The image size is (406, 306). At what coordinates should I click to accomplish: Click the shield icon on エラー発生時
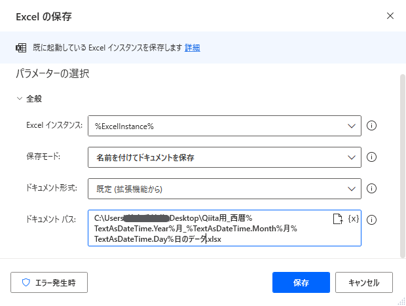pyautogui.click(x=26, y=282)
